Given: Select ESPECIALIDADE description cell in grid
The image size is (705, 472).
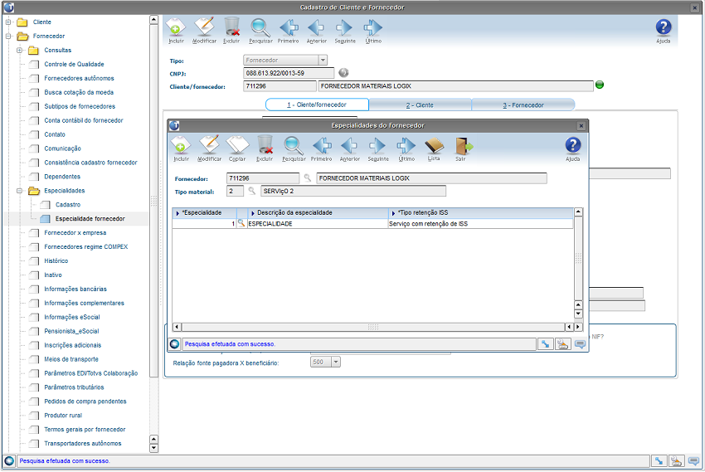Looking at the screenshot, I should coord(318,223).
